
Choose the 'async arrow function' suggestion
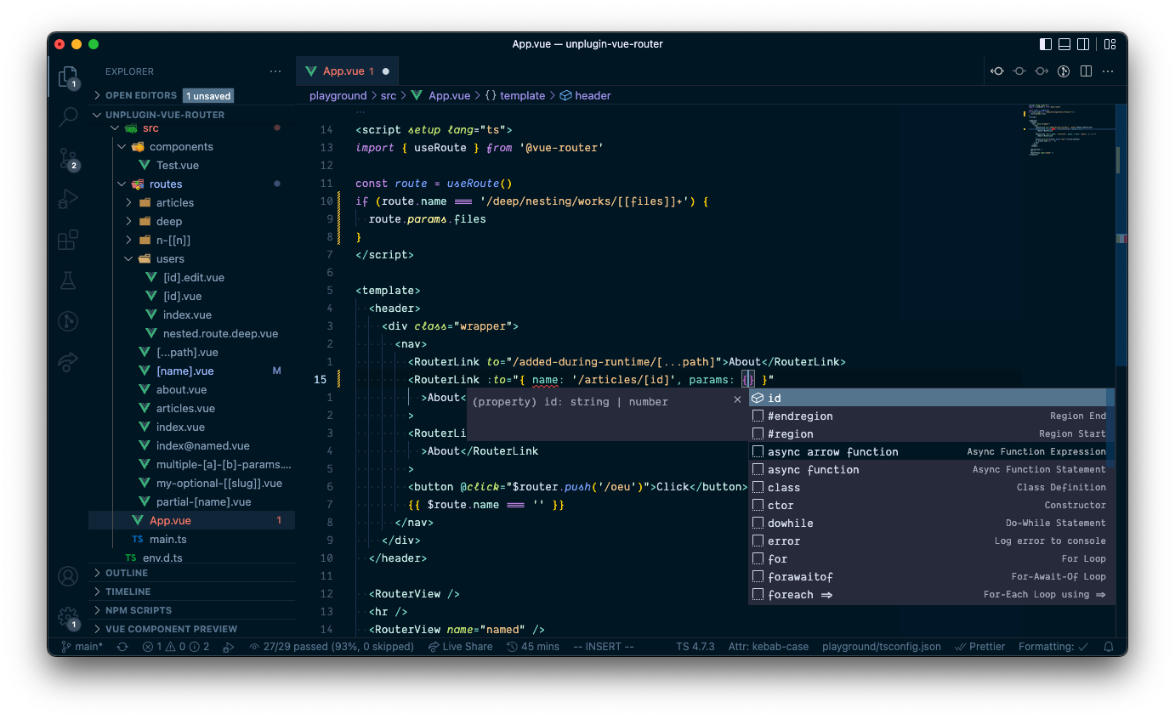931,451
